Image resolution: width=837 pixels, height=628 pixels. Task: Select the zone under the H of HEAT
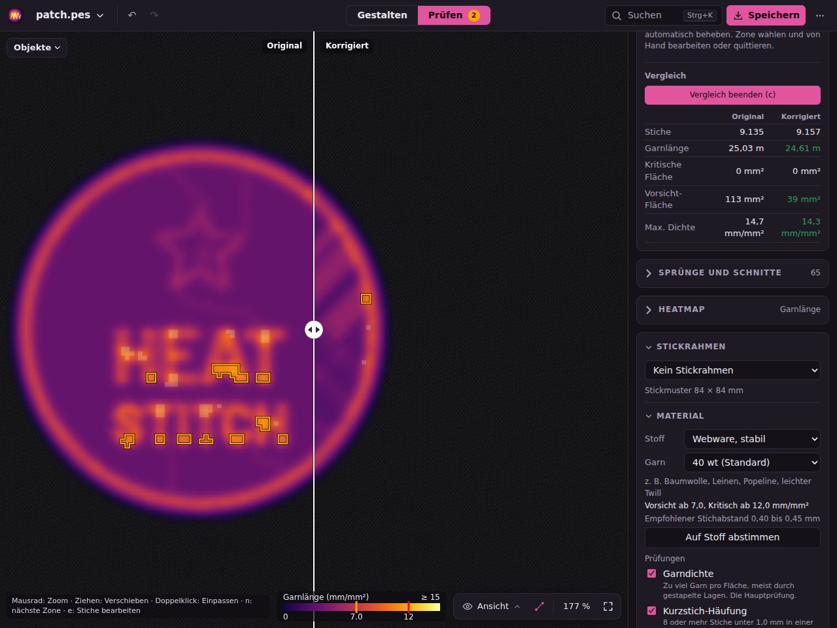151,377
